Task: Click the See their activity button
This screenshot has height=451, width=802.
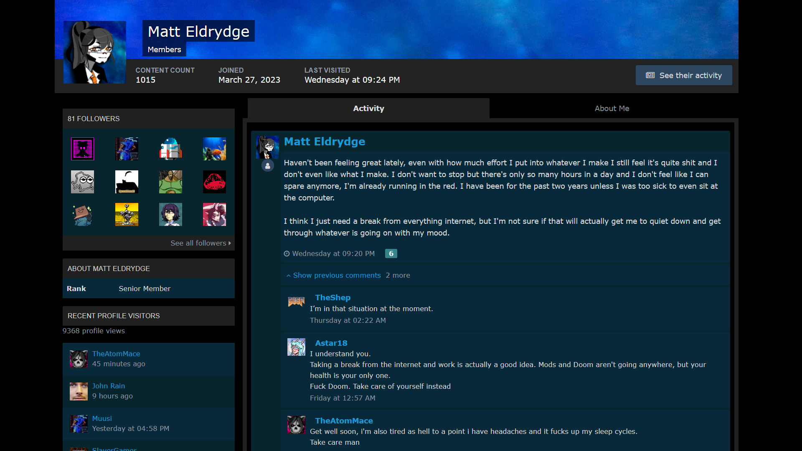Action: pyautogui.click(x=684, y=75)
